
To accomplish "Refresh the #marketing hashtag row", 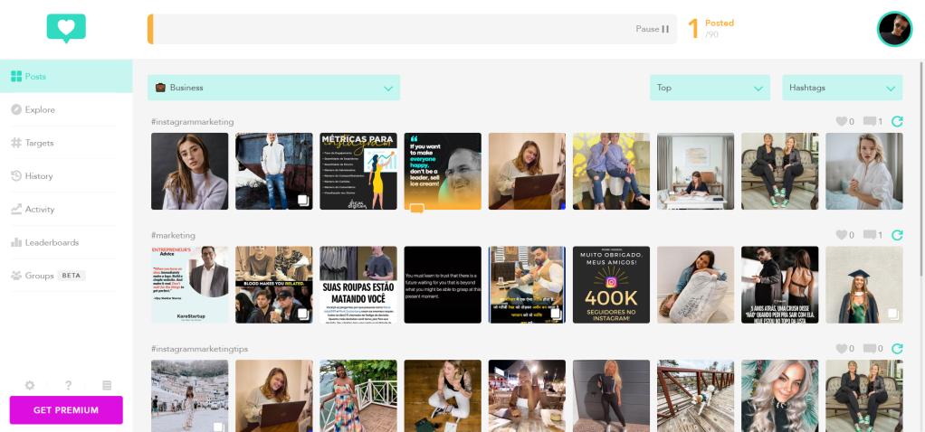I will (897, 235).
